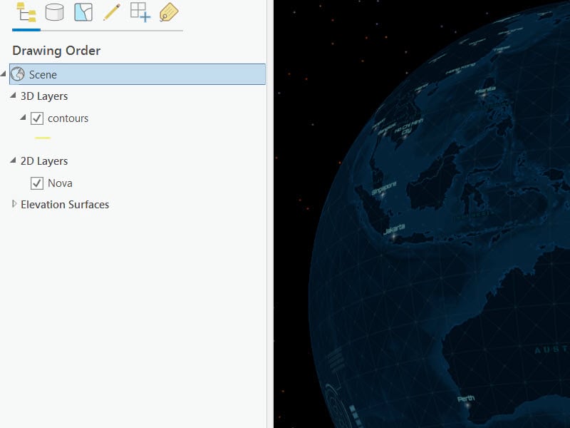The image size is (570, 428).
Task: Open the yellow contours line symbol
Action: coord(43,138)
